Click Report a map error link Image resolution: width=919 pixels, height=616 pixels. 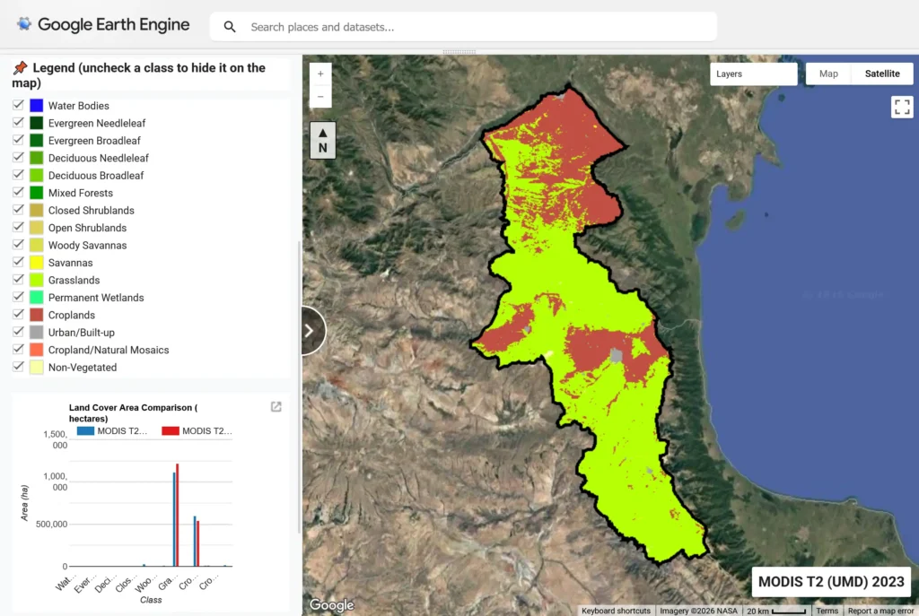click(x=880, y=611)
